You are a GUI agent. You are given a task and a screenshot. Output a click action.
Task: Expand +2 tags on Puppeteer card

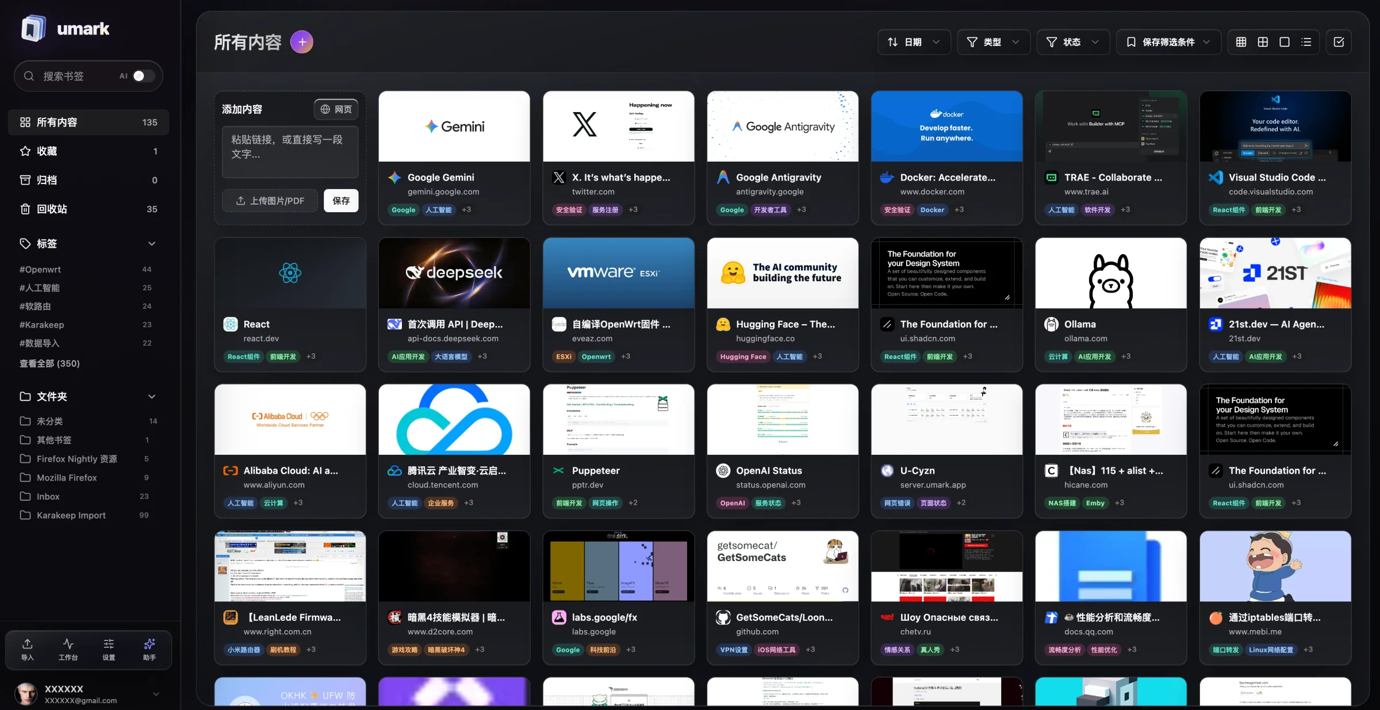[633, 503]
